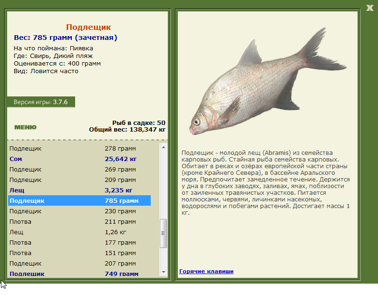The image size is (378, 295).
Task: Select the Лещ 1,26 кг entry
Action: tap(79, 232)
